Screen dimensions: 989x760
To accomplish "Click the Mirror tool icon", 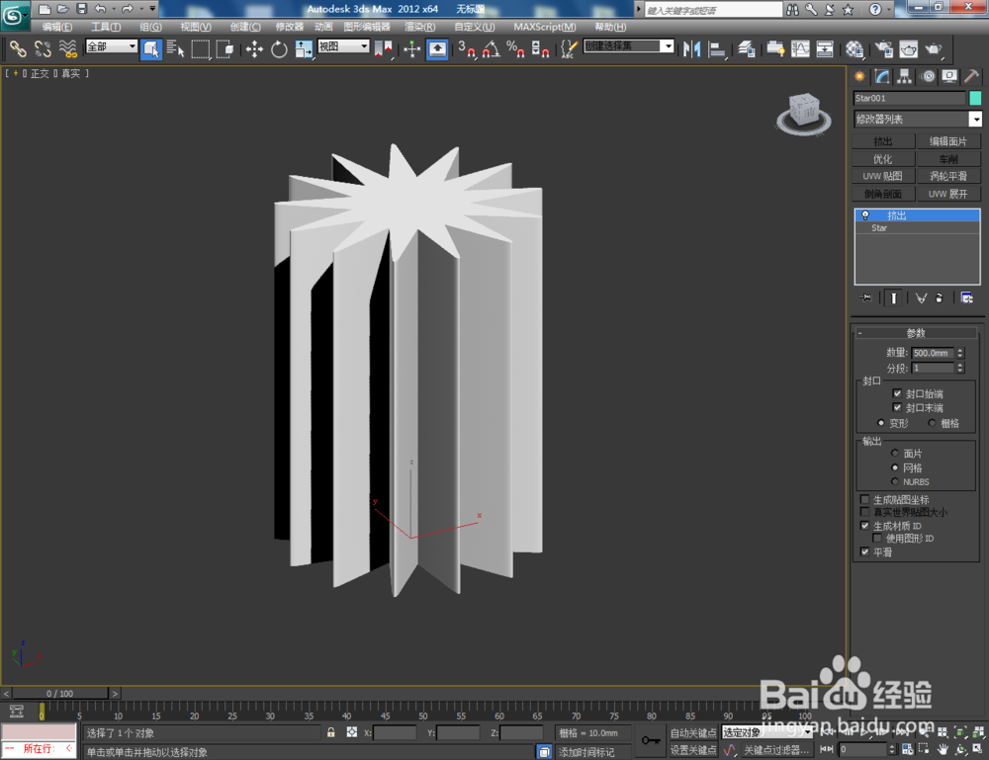I will coord(691,49).
